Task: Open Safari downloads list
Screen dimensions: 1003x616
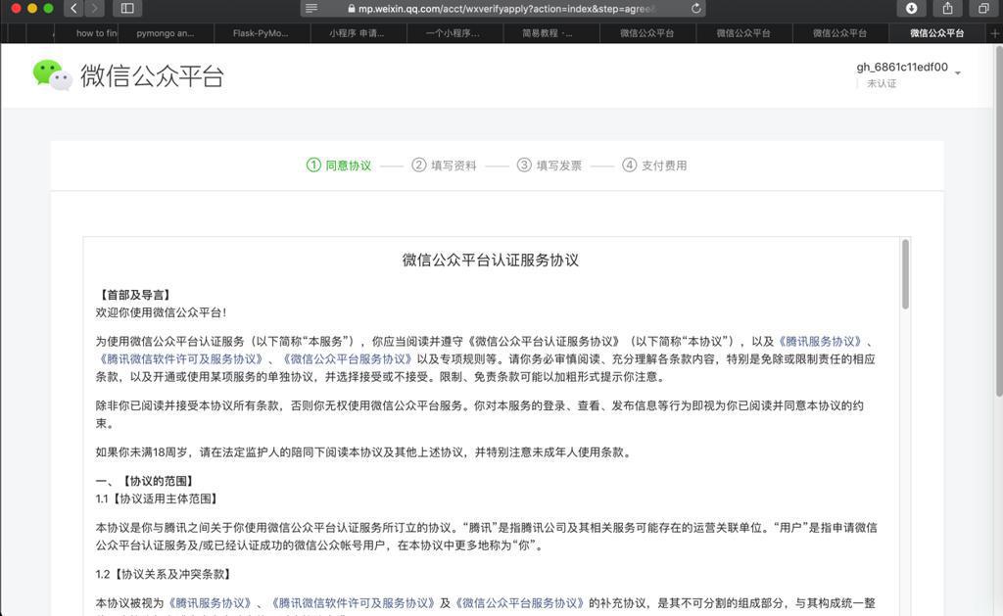Action: pos(912,8)
